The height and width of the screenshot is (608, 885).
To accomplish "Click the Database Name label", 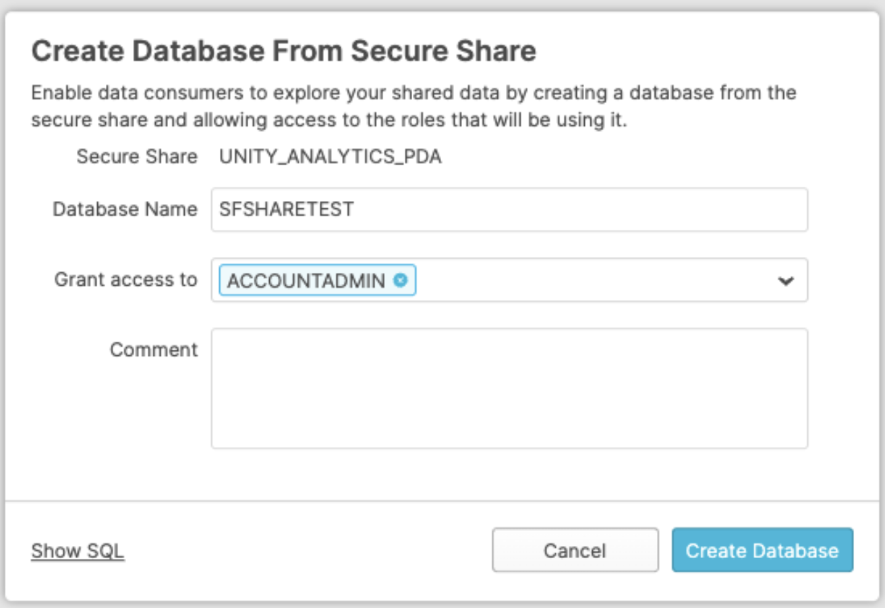I will tap(125, 210).
